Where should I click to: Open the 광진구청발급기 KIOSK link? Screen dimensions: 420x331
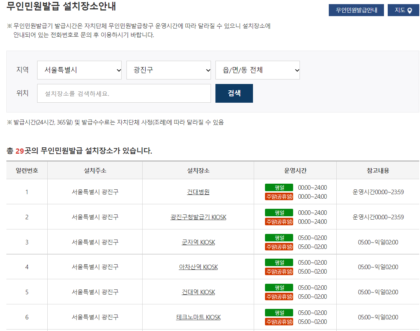(x=197, y=217)
